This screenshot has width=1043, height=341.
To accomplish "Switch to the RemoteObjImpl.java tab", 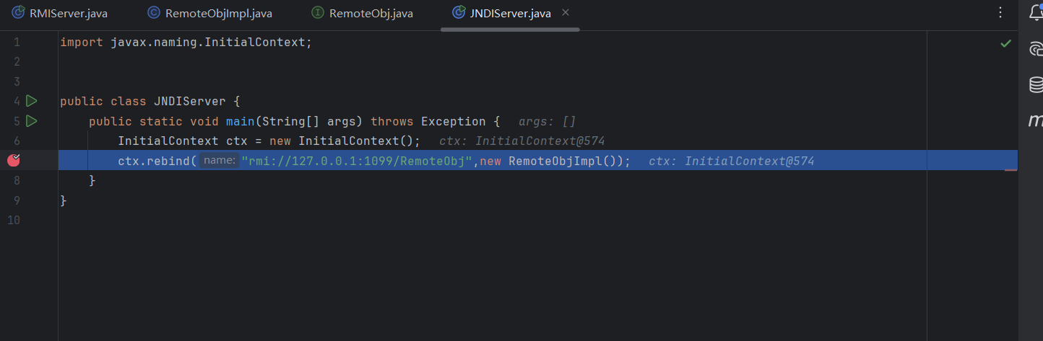I will pyautogui.click(x=218, y=13).
